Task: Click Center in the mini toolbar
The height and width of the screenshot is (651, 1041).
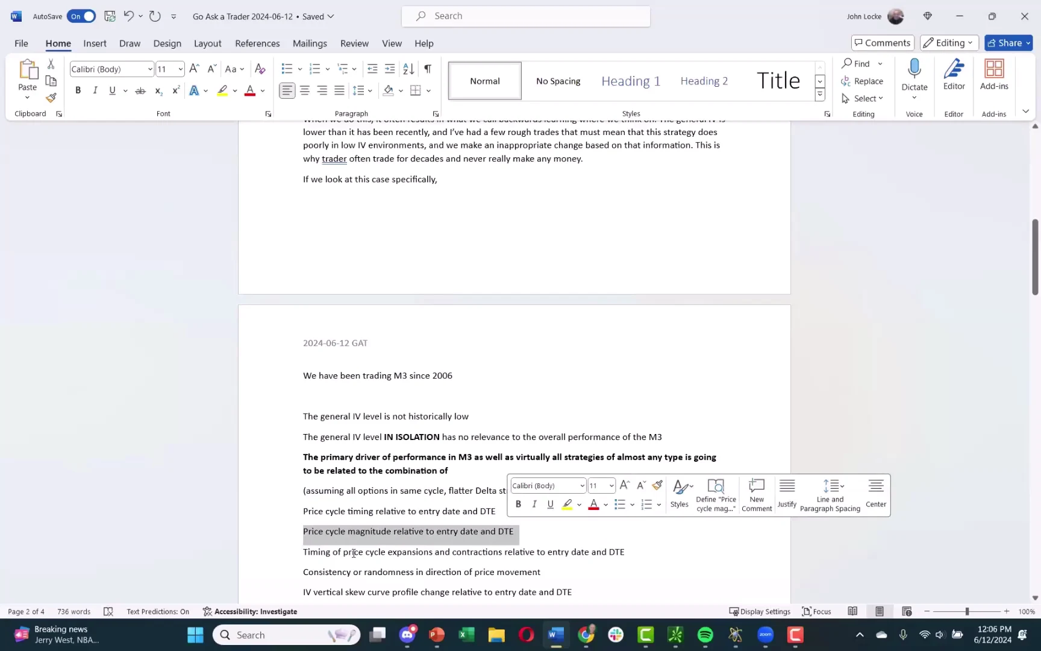Action: [x=876, y=495]
